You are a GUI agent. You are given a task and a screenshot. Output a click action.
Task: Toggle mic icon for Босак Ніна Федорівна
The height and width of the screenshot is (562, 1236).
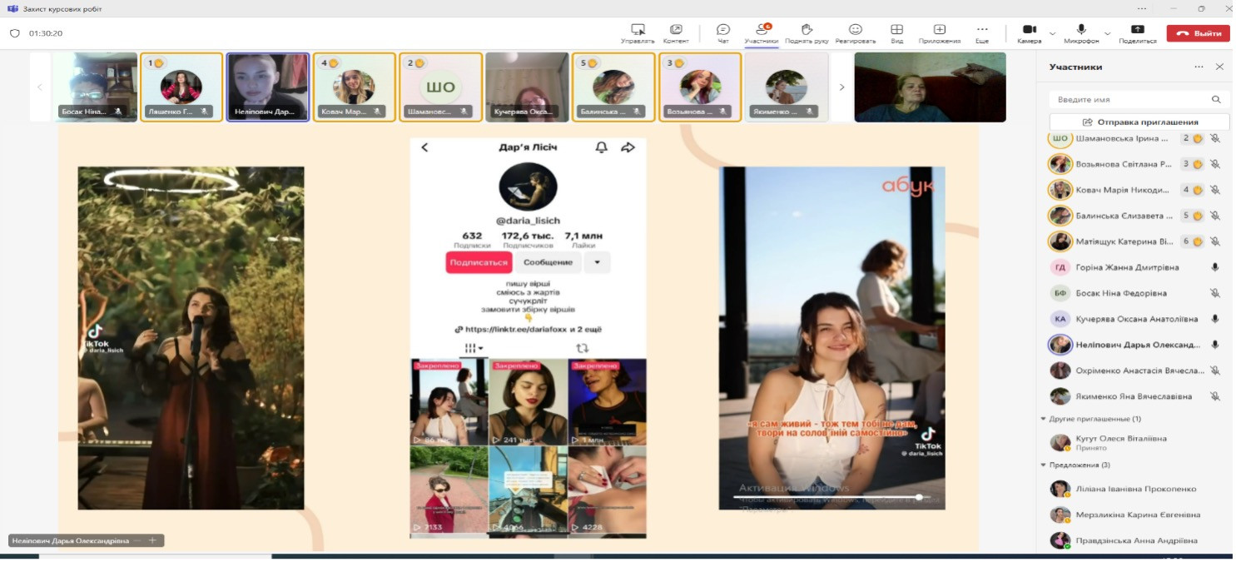(x=1215, y=293)
